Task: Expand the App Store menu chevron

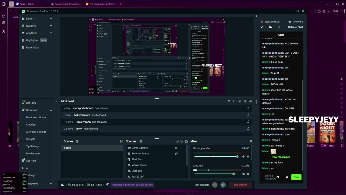Action: click(51, 33)
